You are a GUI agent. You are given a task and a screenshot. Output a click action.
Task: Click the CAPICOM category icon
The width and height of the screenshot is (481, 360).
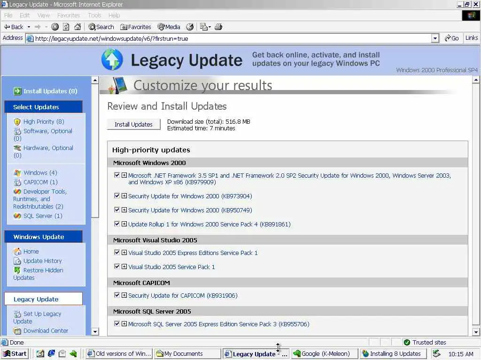tap(17, 182)
